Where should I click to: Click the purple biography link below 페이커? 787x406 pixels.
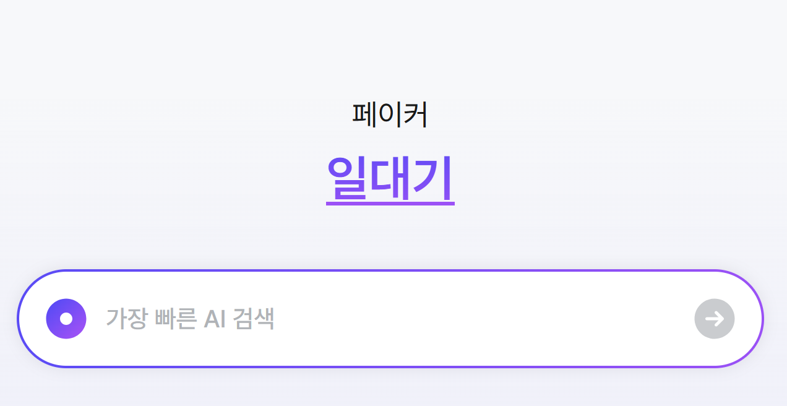(390, 179)
